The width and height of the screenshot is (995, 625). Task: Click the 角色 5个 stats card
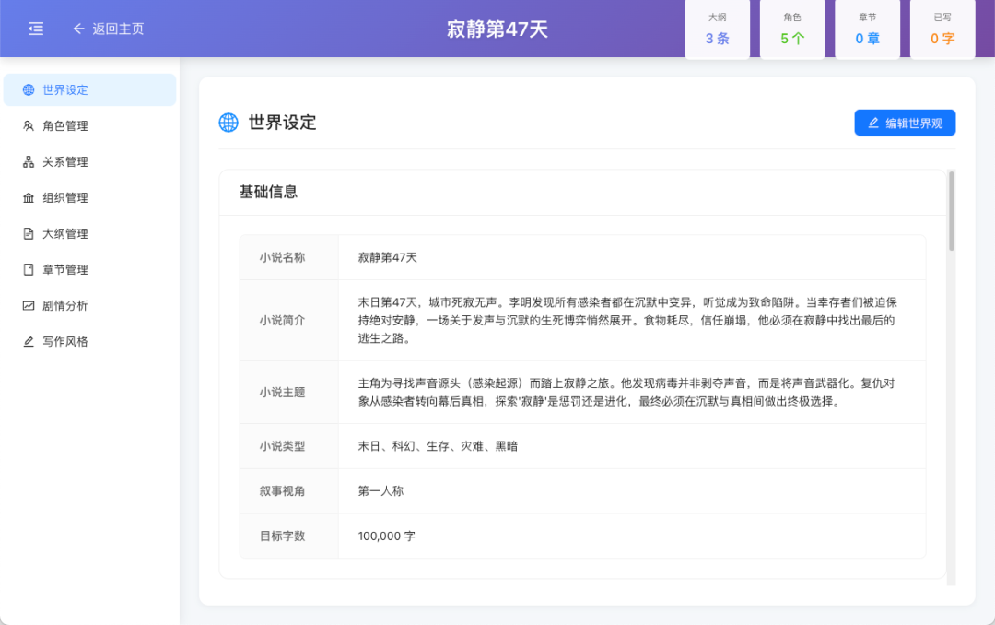[x=791, y=29]
